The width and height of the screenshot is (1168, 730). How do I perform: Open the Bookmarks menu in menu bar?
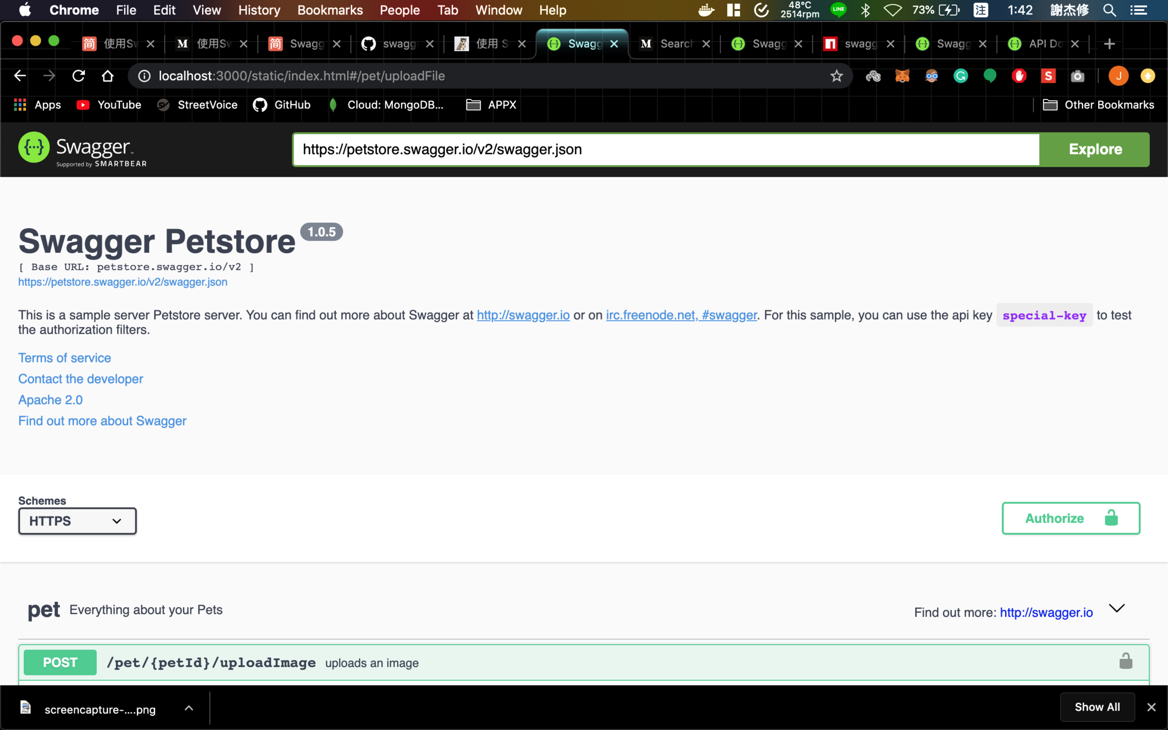[329, 10]
